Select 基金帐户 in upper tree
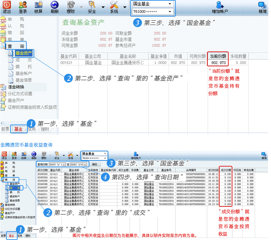 [x=23, y=73]
